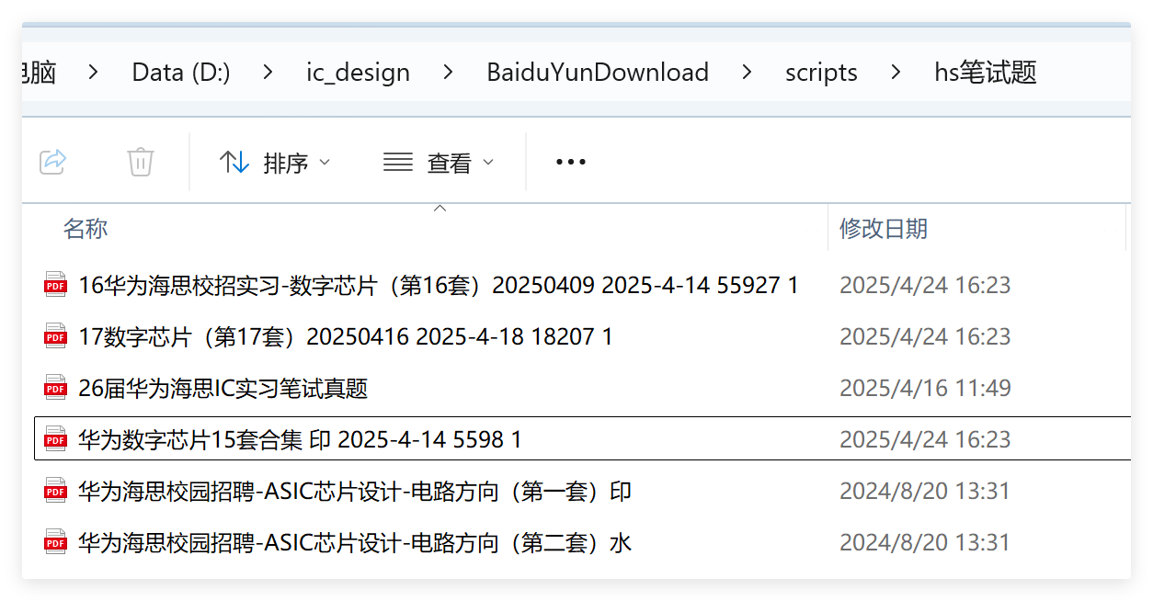Select file 华为数字芯片15套合集 印
Image resolution: width=1153 pixels, height=601 pixels.
301,439
